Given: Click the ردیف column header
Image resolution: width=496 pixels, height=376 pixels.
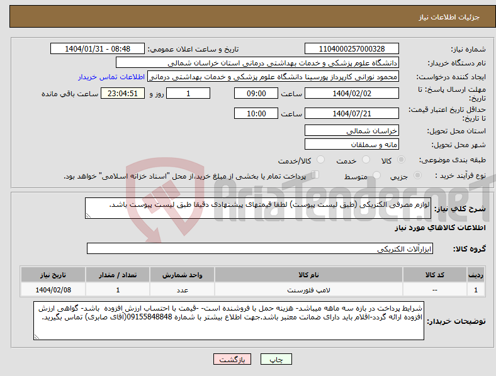Looking at the screenshot, I should [476, 275].
